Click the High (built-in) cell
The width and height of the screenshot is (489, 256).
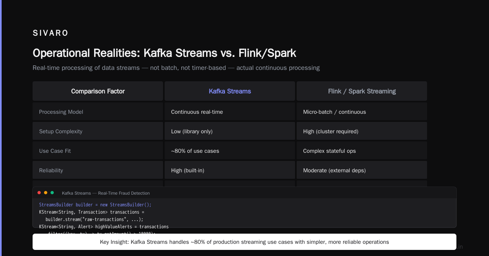pos(230,170)
